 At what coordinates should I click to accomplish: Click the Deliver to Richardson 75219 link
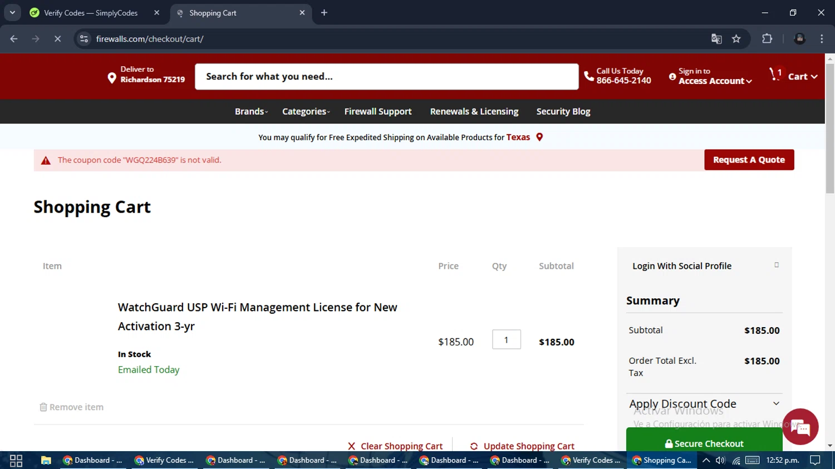coord(146,75)
